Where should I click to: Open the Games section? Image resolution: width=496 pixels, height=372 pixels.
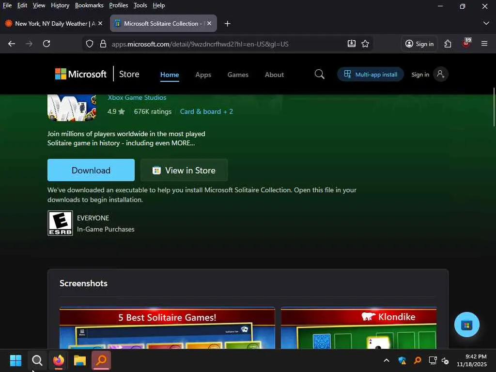pos(238,75)
